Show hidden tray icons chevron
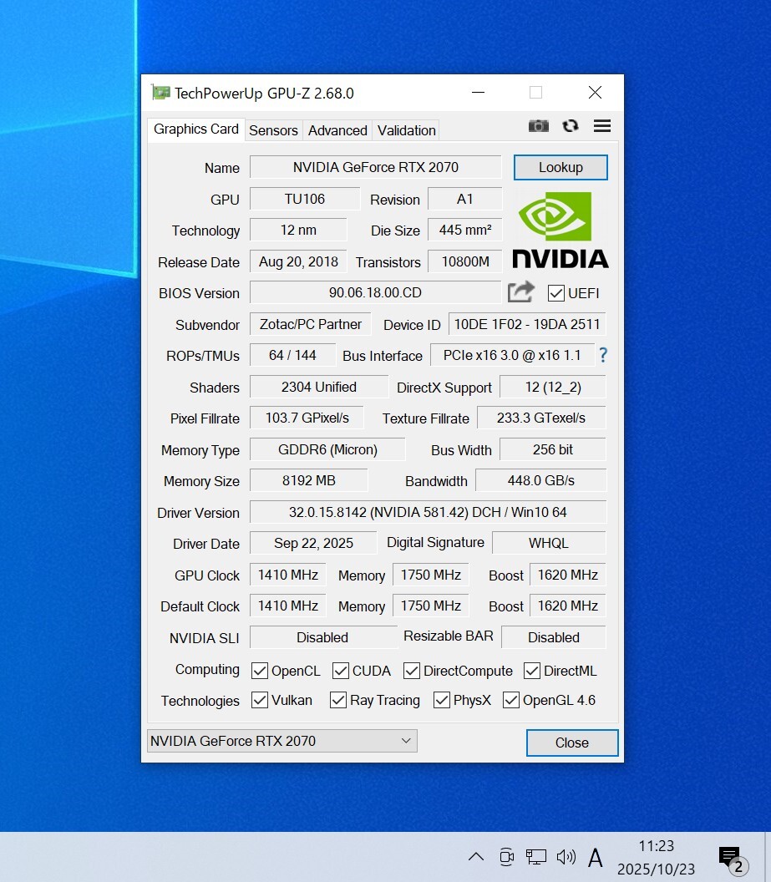Viewport: 771px width, 882px height. tap(475, 856)
